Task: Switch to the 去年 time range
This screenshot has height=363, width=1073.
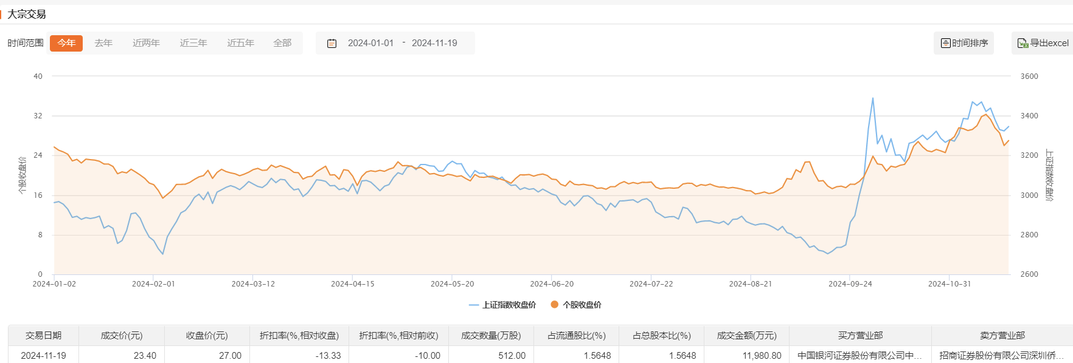Action: point(103,43)
